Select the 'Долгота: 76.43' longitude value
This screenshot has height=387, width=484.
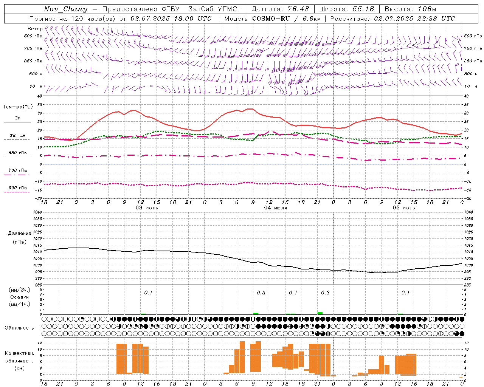coord(280,9)
